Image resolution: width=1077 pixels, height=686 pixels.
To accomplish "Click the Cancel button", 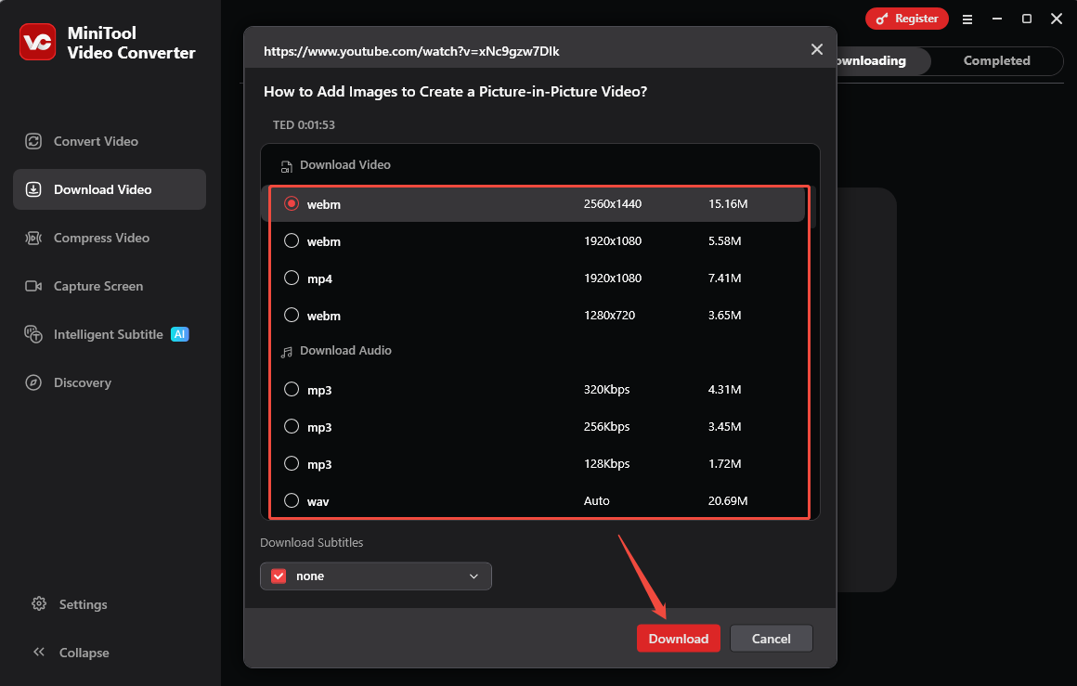I will pyautogui.click(x=771, y=638).
